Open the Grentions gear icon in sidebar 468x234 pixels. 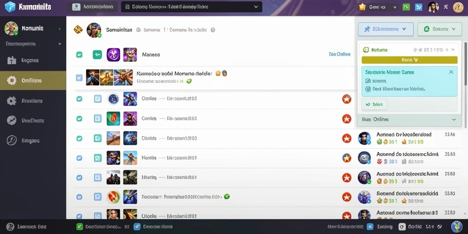click(11, 101)
